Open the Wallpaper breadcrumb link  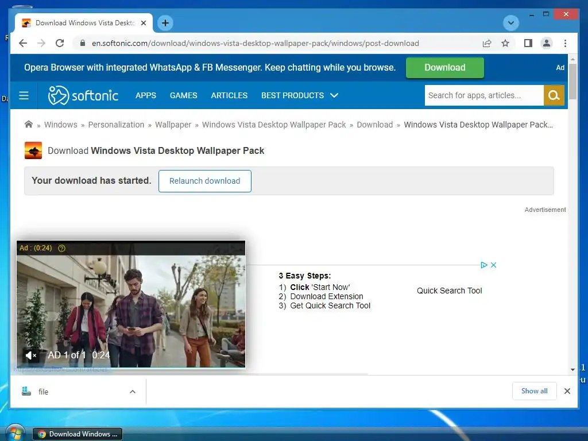173,125
